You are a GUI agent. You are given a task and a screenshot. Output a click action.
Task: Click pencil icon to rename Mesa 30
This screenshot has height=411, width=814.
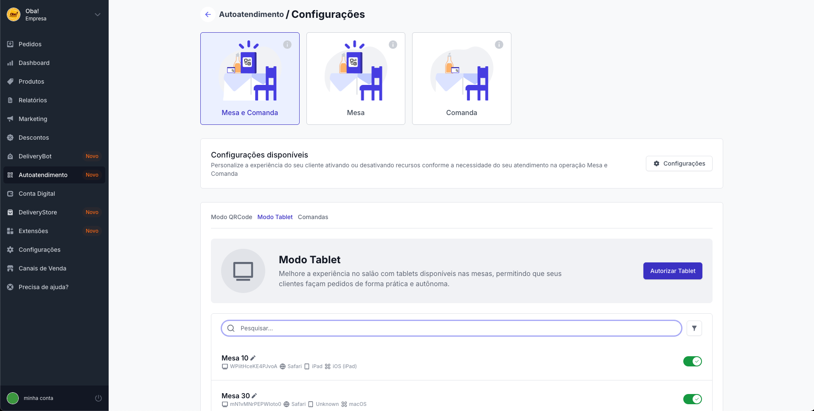click(x=254, y=396)
